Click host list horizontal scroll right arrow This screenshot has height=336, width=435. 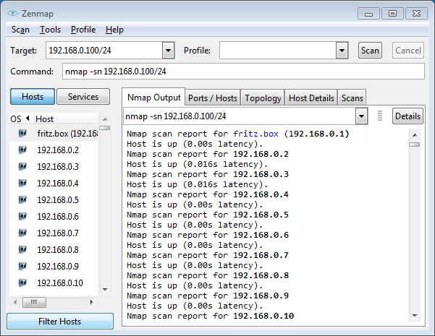point(91,302)
